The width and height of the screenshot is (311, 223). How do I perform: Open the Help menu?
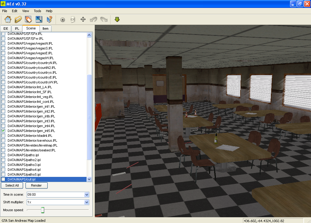49,11
